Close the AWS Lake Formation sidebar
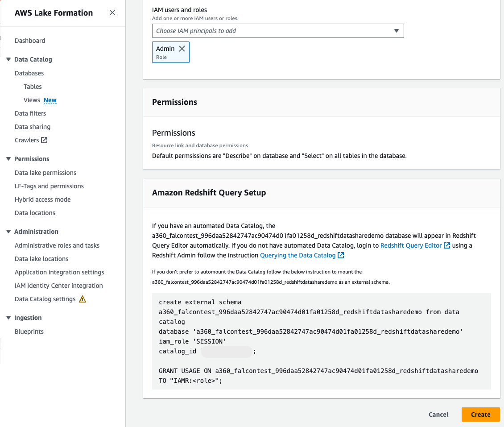504x427 pixels. point(112,12)
